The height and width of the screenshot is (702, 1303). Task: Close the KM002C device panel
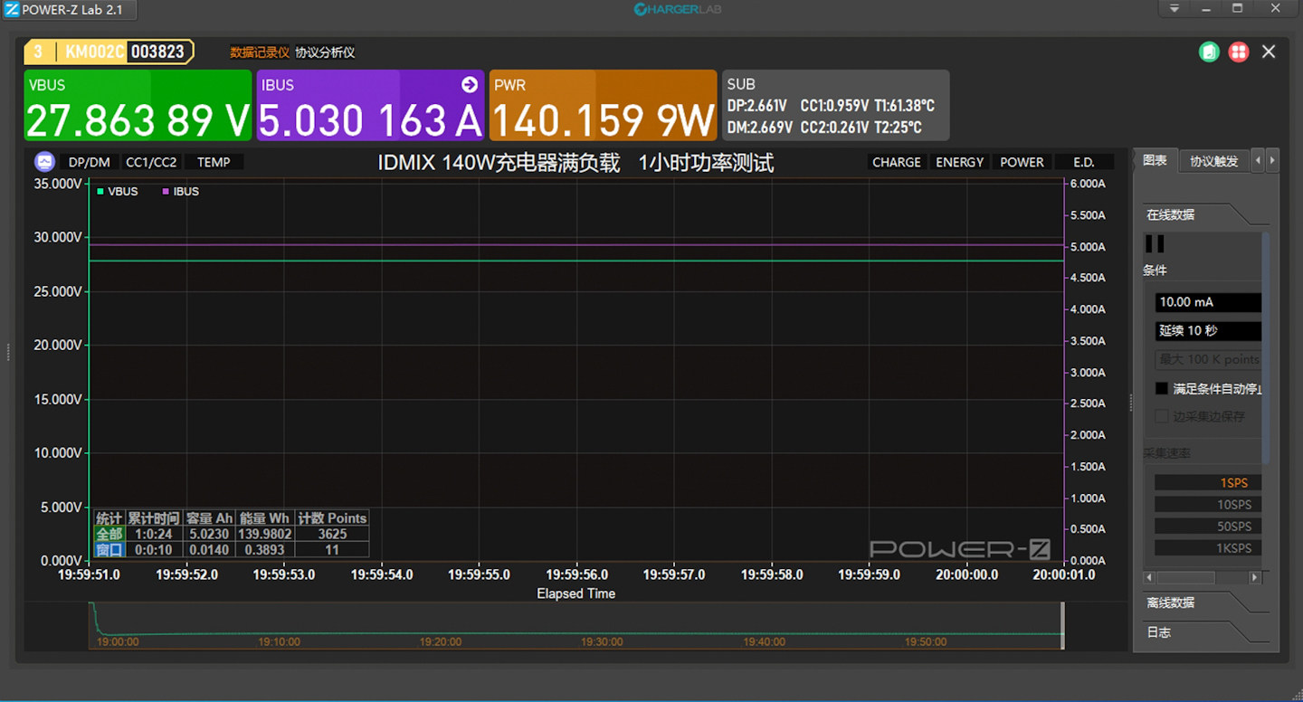(x=1269, y=52)
